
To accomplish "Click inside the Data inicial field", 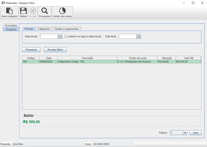I will click(x=49, y=36).
